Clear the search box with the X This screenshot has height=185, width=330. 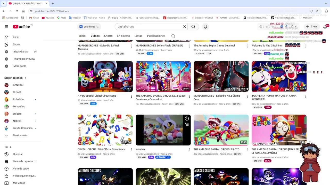pyautogui.click(x=185, y=26)
